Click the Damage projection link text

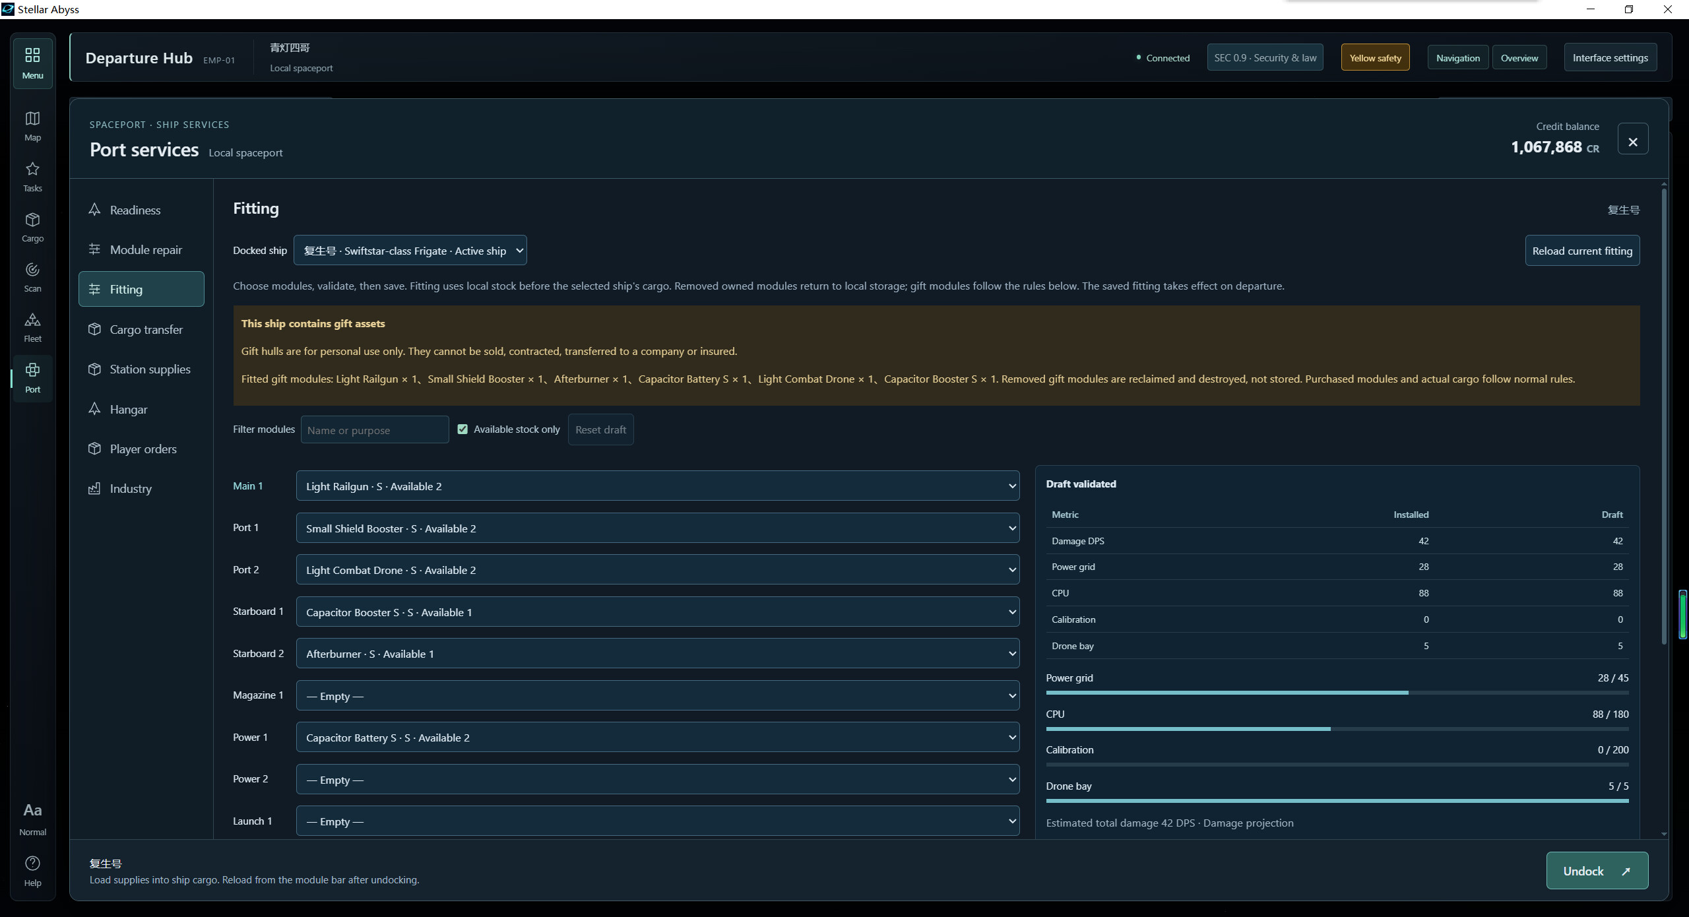(x=1248, y=823)
